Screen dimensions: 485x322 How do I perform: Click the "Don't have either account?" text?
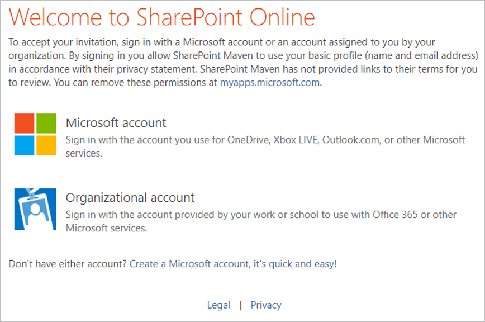[x=68, y=264]
